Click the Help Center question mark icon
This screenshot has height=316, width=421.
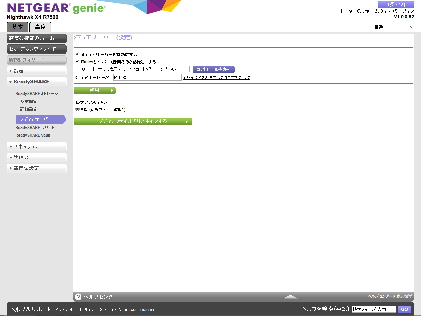pyautogui.click(x=78, y=297)
